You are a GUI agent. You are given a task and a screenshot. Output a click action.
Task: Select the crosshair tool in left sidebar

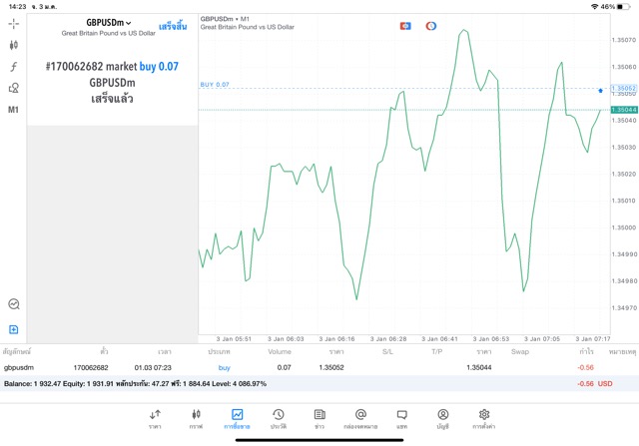pos(14,22)
